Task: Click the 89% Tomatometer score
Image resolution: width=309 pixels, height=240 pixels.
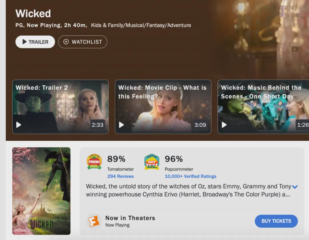Action: [x=116, y=159]
